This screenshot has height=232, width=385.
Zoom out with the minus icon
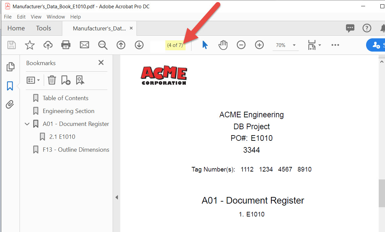(241, 45)
